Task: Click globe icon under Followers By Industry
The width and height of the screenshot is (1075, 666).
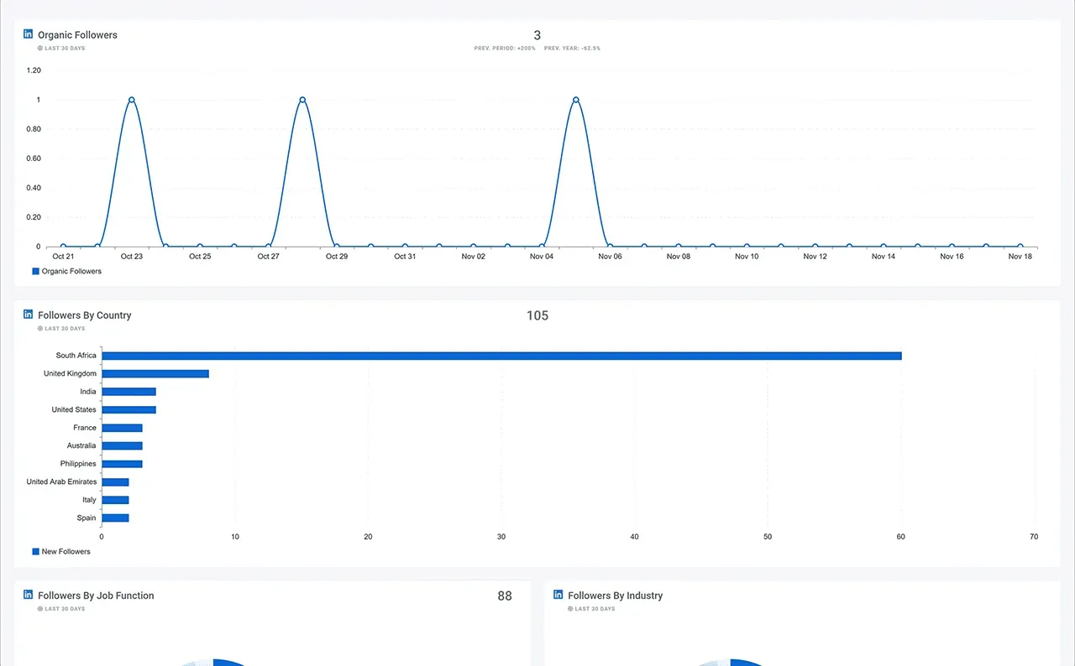Action: (570, 608)
